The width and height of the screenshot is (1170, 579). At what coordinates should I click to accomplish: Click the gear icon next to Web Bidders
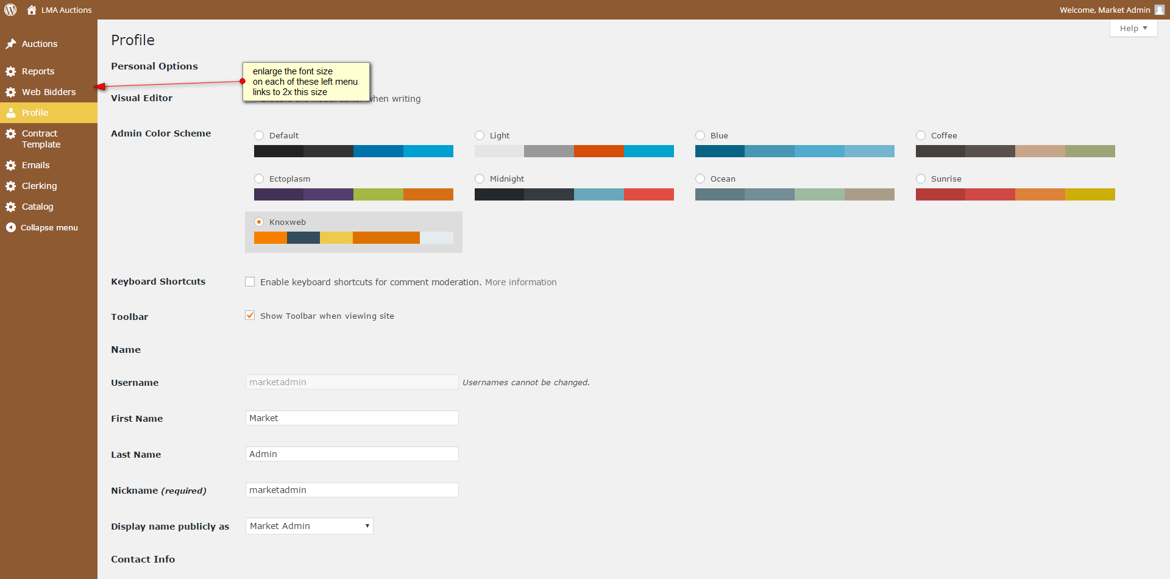click(x=11, y=92)
